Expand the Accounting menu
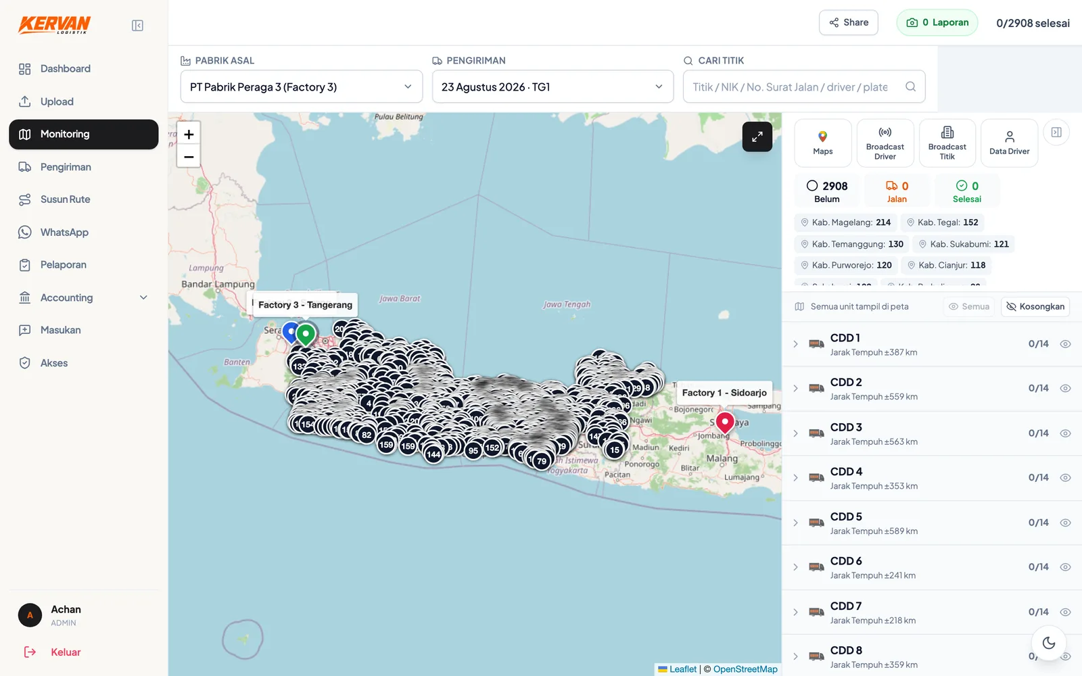This screenshot has height=676, width=1082. 84,297
